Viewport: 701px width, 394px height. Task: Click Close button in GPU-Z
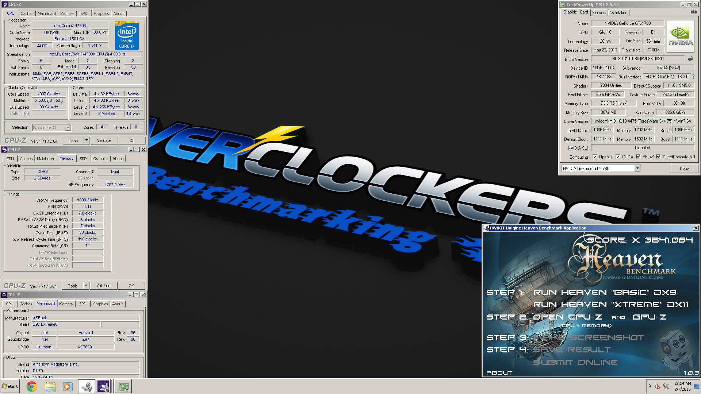685,169
